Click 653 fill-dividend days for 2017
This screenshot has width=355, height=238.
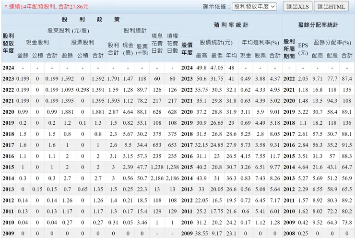click(x=157, y=145)
